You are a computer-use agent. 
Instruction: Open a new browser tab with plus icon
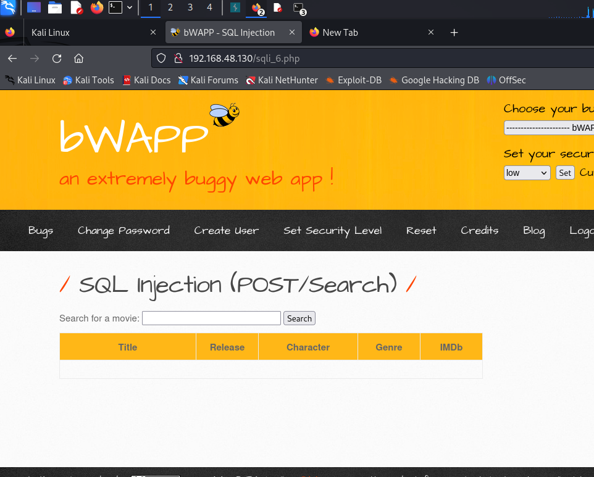pos(454,32)
